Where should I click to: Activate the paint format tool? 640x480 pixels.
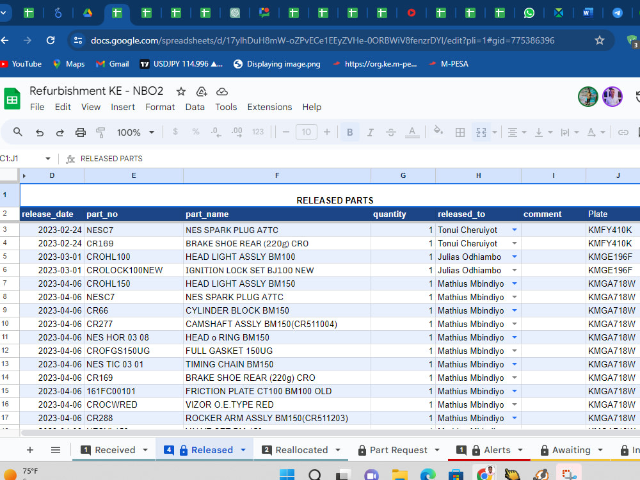tap(100, 132)
